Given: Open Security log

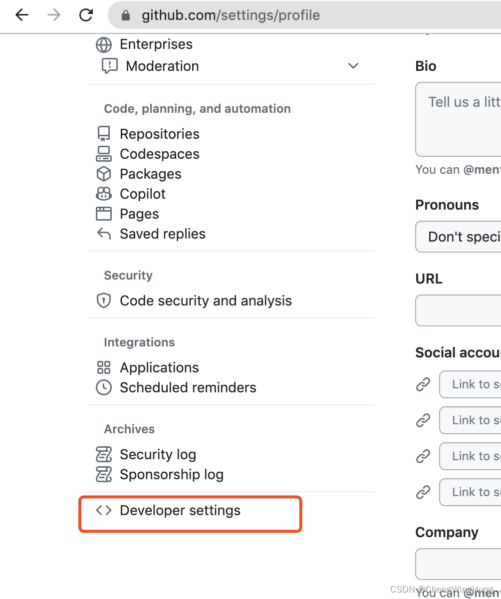Looking at the screenshot, I should (158, 455).
